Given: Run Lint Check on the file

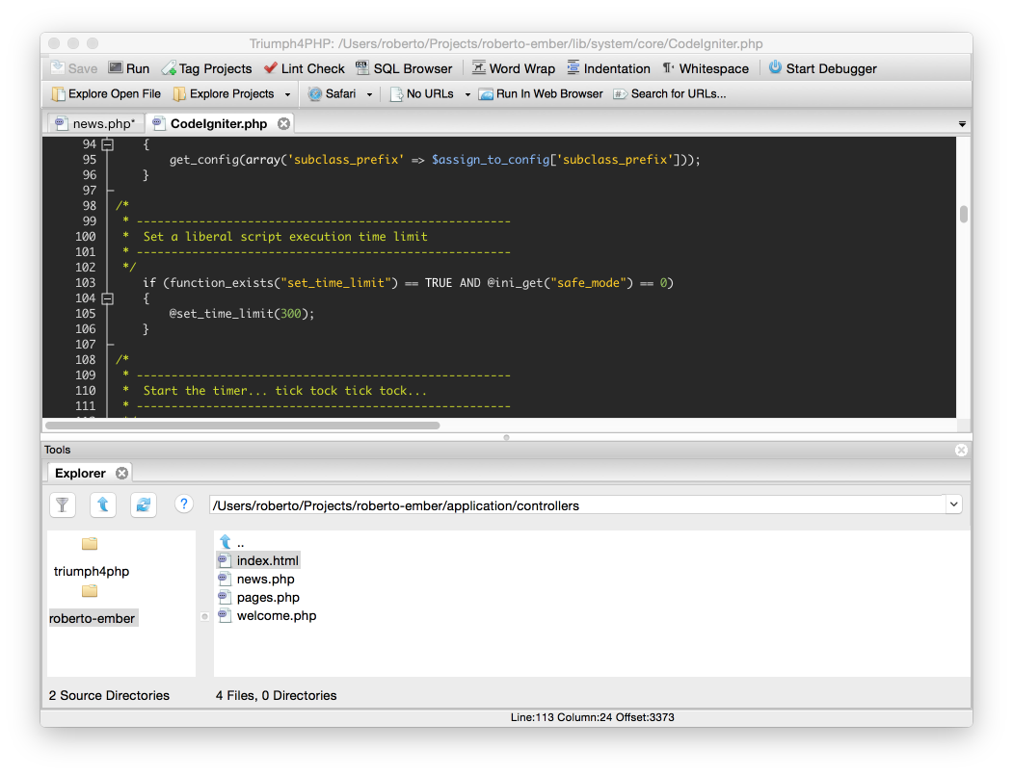Looking at the screenshot, I should click(305, 68).
